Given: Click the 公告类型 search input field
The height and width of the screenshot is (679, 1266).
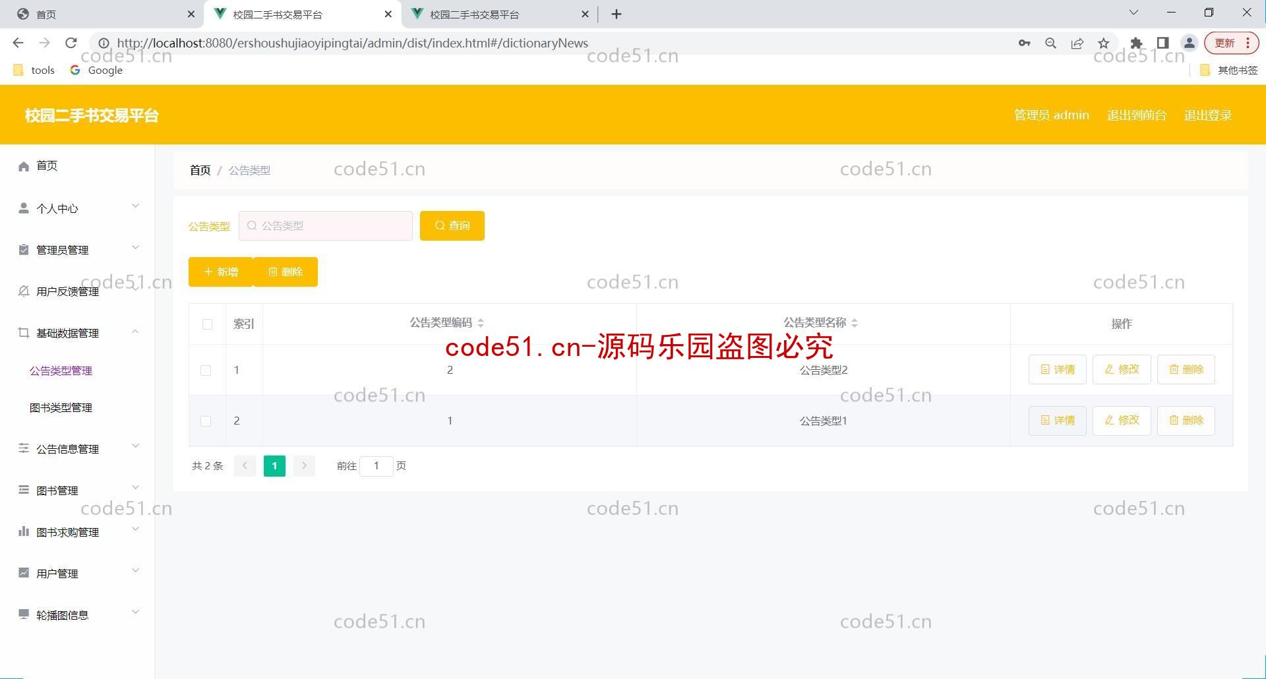Looking at the screenshot, I should tap(326, 225).
